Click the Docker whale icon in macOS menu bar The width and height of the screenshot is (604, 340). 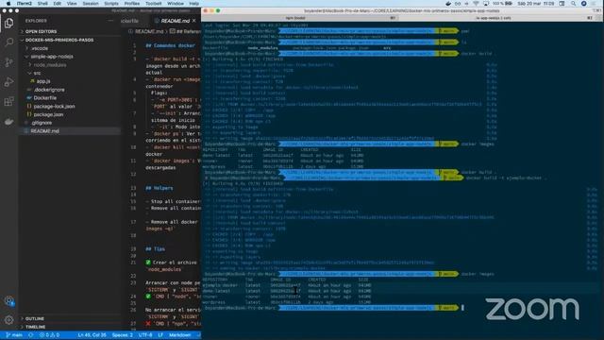448,4
